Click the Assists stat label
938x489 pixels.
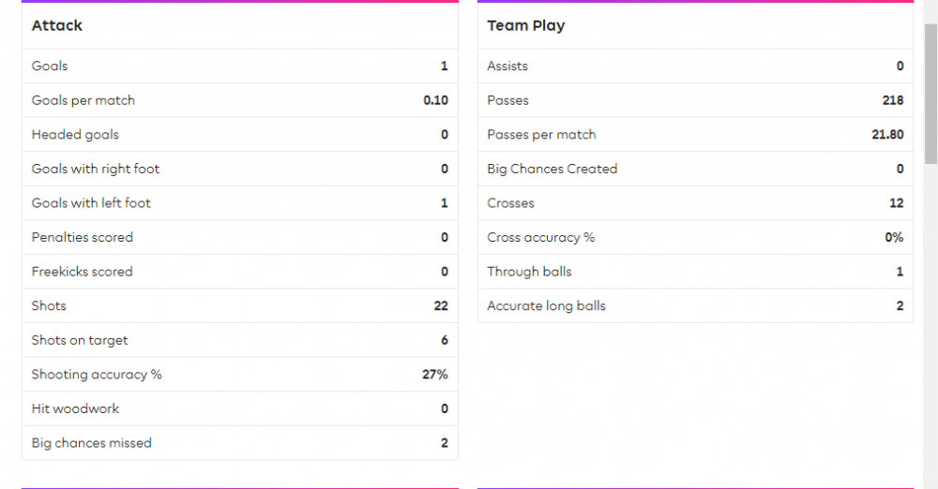(507, 67)
